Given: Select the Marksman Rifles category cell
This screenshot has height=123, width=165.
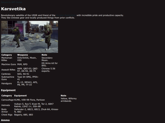Looking at the screenshot, I should (x=7, y=59).
